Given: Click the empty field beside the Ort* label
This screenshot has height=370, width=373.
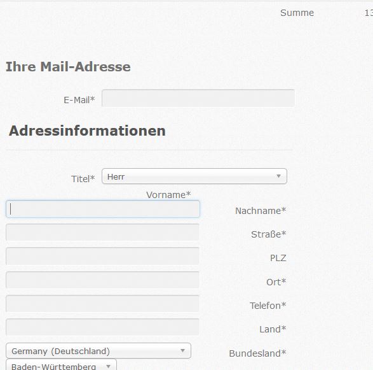Looking at the screenshot, I should click(102, 280).
